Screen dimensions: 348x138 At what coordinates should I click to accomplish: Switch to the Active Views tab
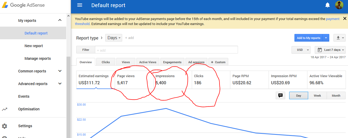pos(148,62)
